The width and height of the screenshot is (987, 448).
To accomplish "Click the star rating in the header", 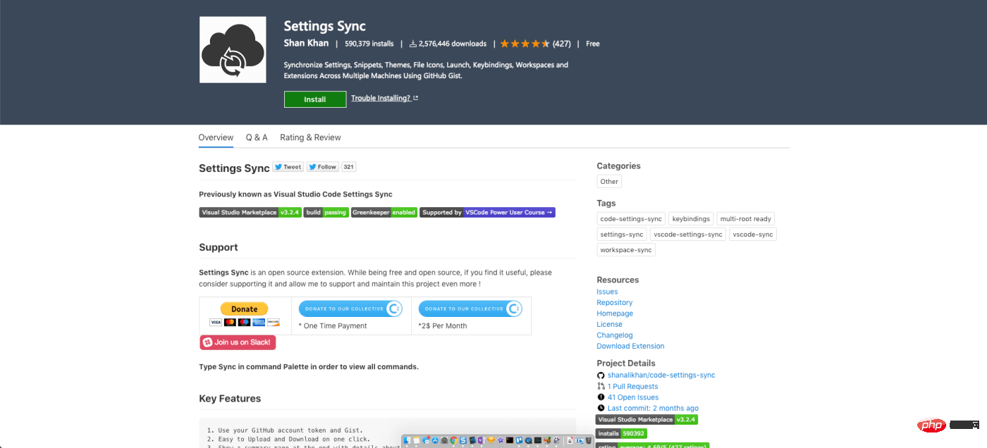I will tap(525, 44).
